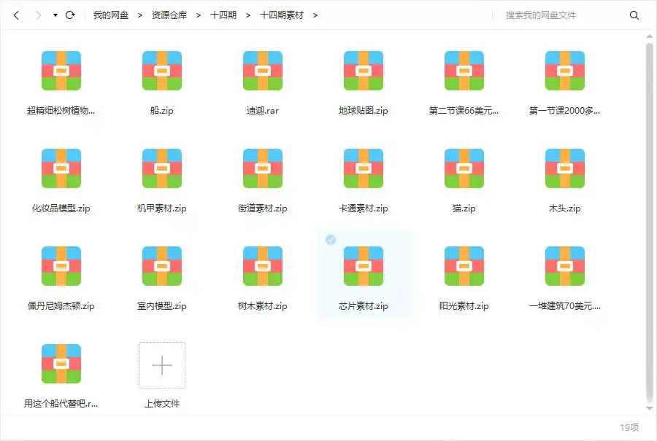This screenshot has width=657, height=441.
Task: Open the 阳光素材.zip archive
Action: (x=464, y=267)
